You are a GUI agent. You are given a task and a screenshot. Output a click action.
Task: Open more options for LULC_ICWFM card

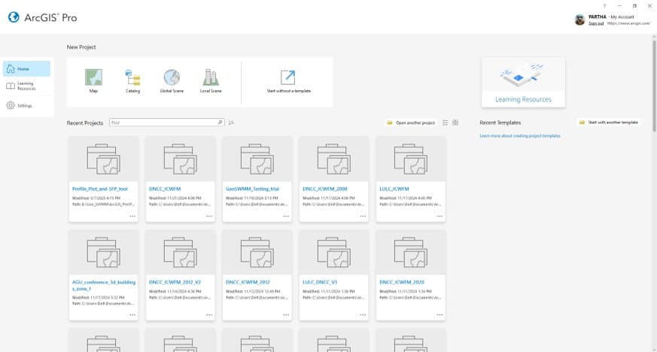tap(440, 216)
